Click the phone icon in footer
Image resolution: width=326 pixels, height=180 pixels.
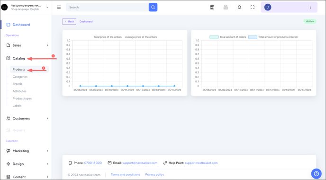click(70, 163)
